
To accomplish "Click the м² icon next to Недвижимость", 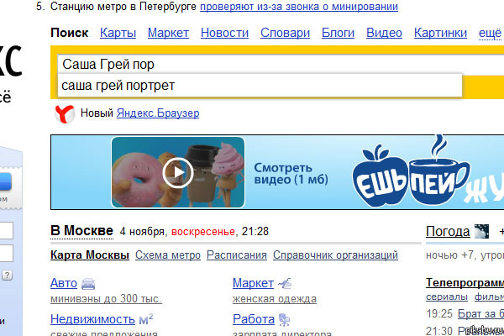I will [146, 319].
